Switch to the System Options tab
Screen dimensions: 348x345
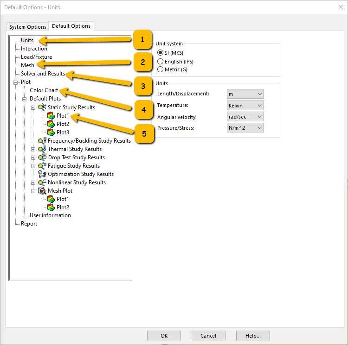(27, 27)
